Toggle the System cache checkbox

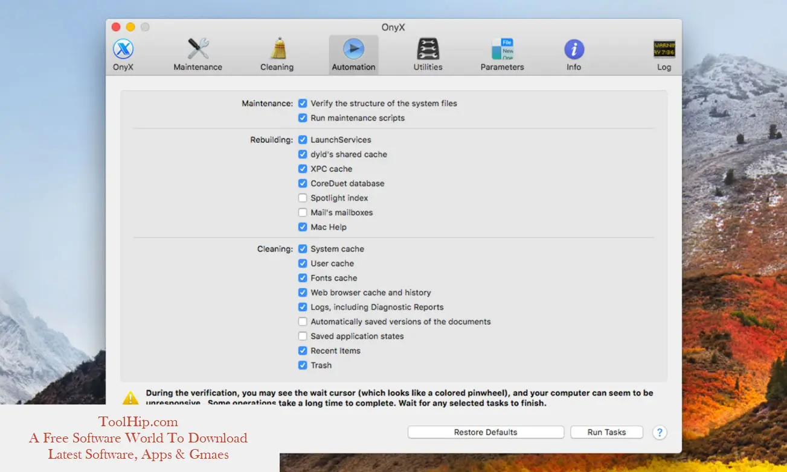[303, 249]
